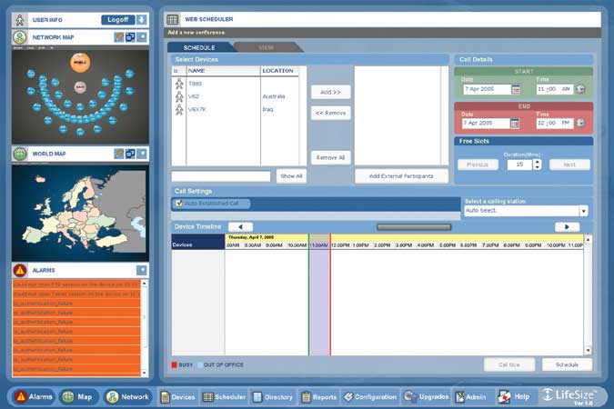The width and height of the screenshot is (614, 409).
Task: Expand the Alarms panel dropdown arrow
Action: pyautogui.click(x=142, y=270)
